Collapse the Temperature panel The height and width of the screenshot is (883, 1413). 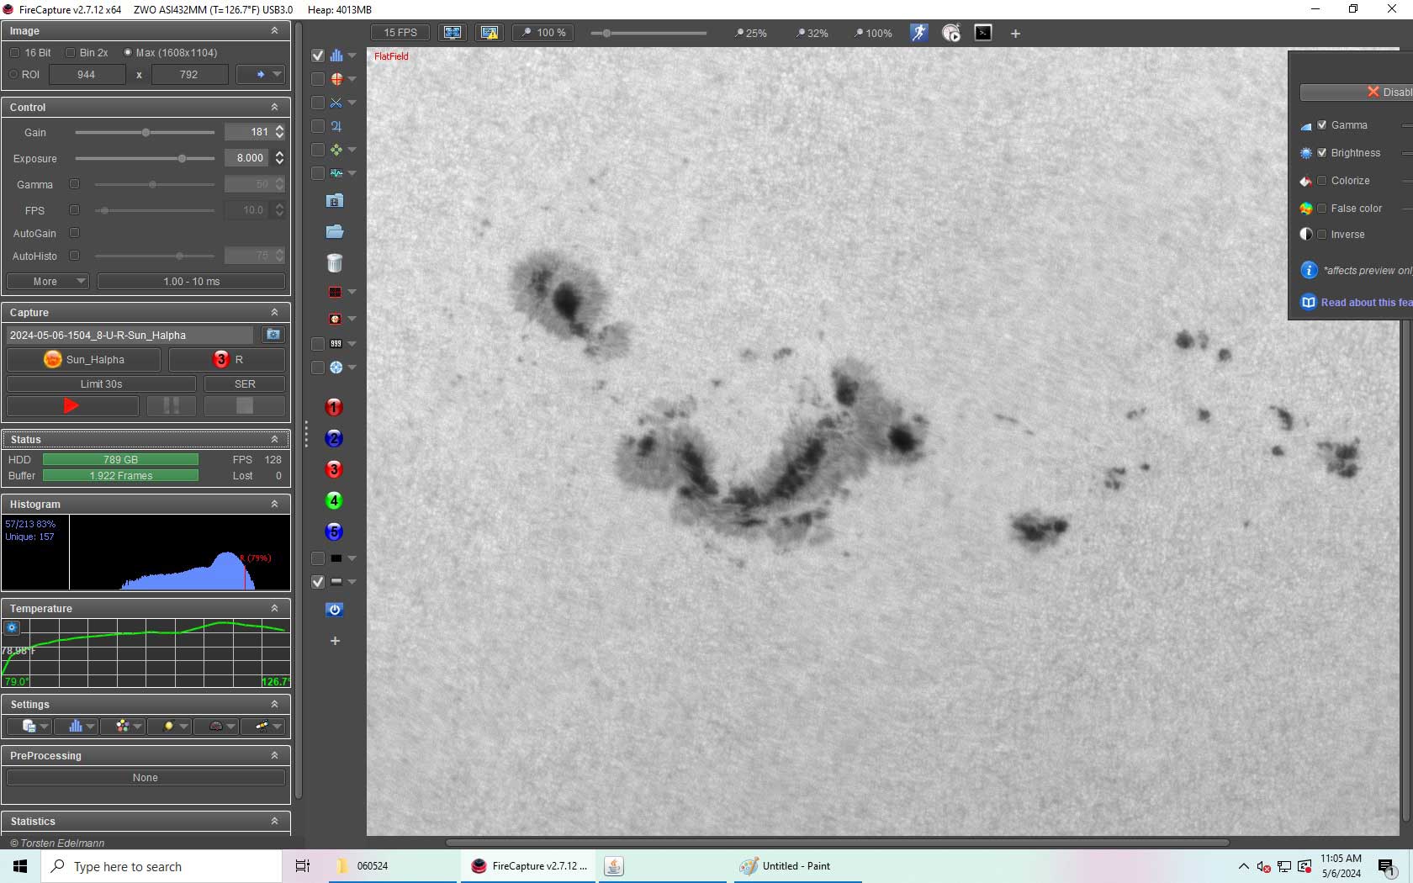pyautogui.click(x=274, y=608)
